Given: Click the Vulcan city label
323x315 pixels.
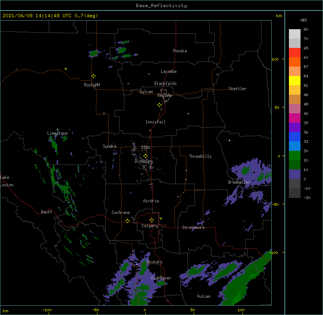Looking at the screenshot, I should [203, 296].
